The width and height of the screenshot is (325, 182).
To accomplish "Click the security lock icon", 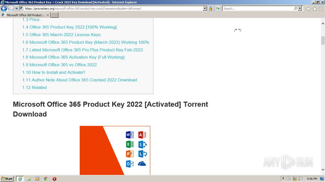I will pyautogui.click(x=210, y=8).
